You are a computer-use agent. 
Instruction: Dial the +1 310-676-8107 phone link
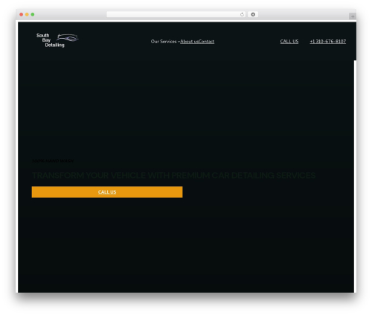point(327,42)
